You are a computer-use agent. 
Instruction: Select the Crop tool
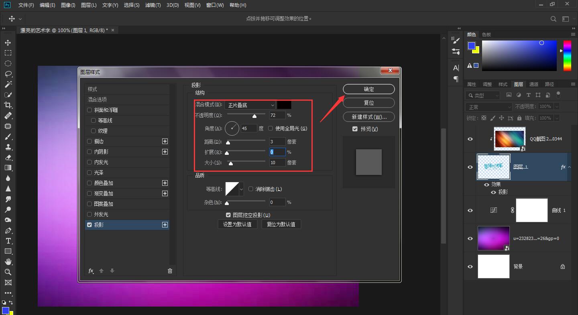click(x=8, y=105)
